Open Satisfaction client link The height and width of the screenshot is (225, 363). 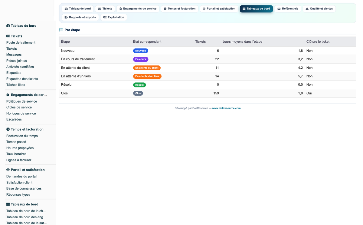(x=19, y=183)
